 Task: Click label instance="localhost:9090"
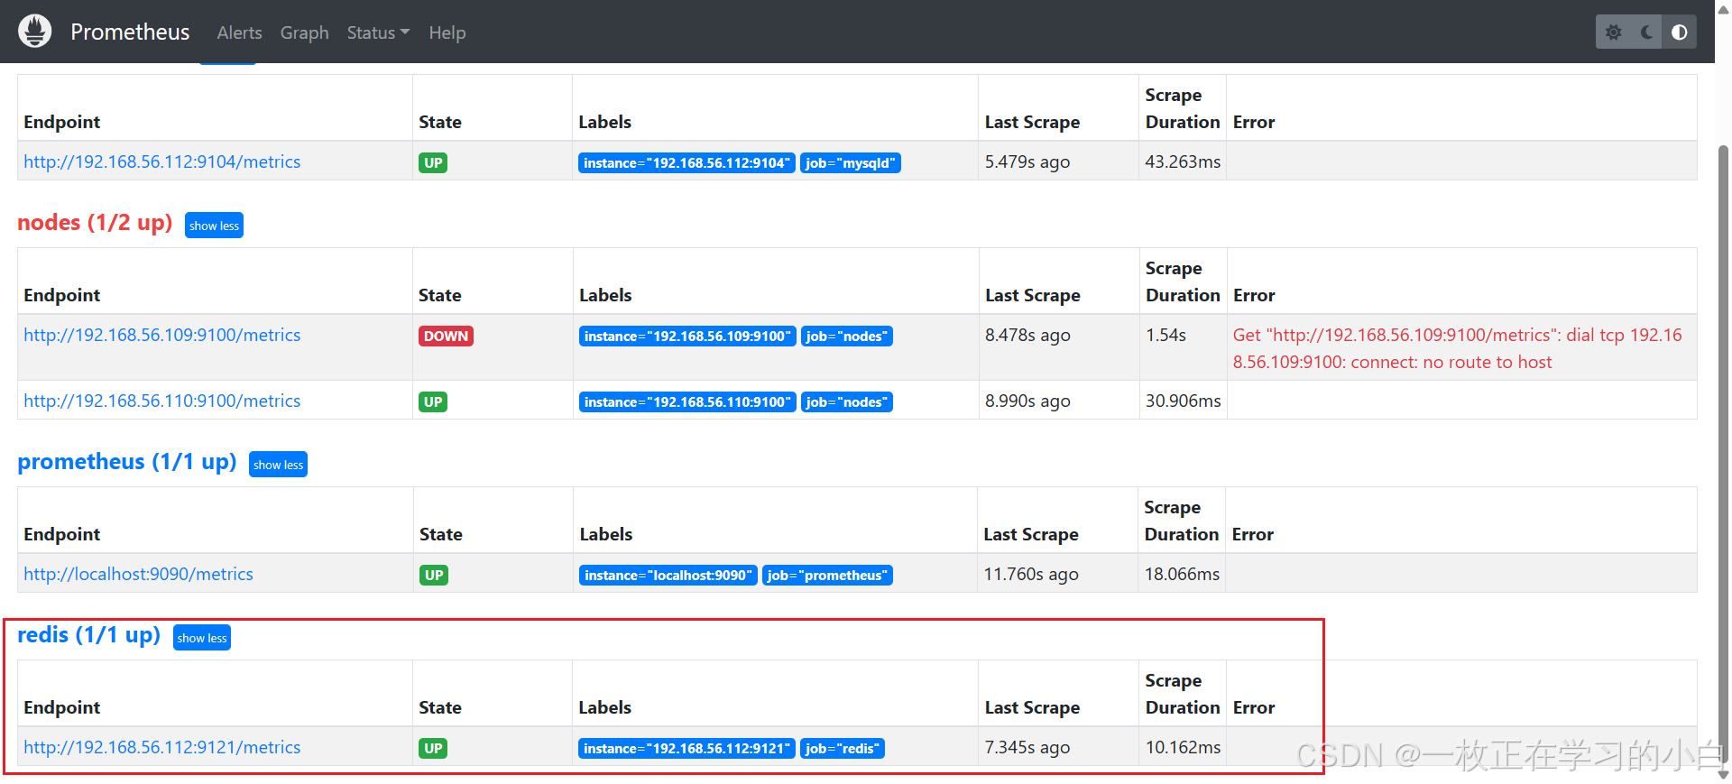[668, 575]
